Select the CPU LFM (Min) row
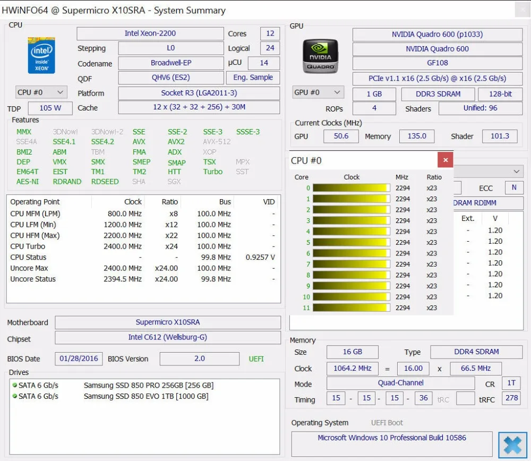The width and height of the screenshot is (531, 461). pyautogui.click(x=143, y=225)
